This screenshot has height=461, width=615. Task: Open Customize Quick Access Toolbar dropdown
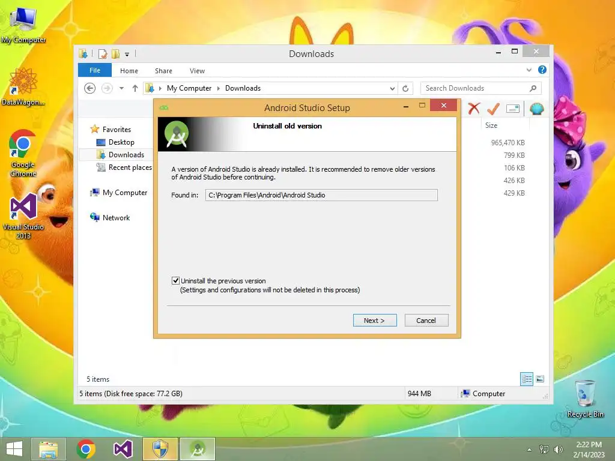pos(127,55)
